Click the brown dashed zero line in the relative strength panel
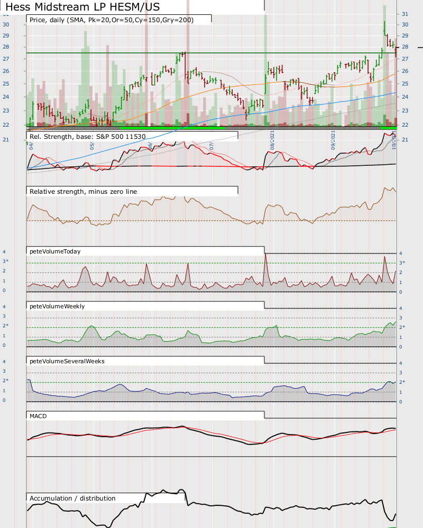The image size is (423, 528). [211, 221]
